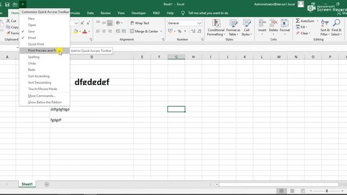The image size is (347, 195).
Task: Click the Top Align icon
Action: (98, 23)
